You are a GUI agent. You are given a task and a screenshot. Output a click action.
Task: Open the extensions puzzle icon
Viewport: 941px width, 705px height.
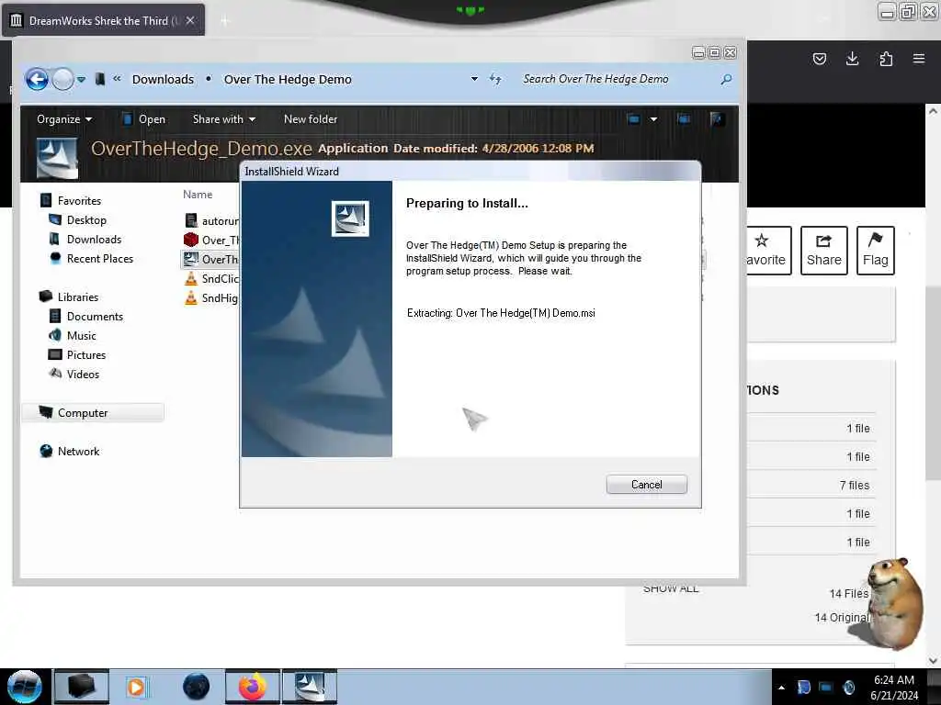click(886, 59)
